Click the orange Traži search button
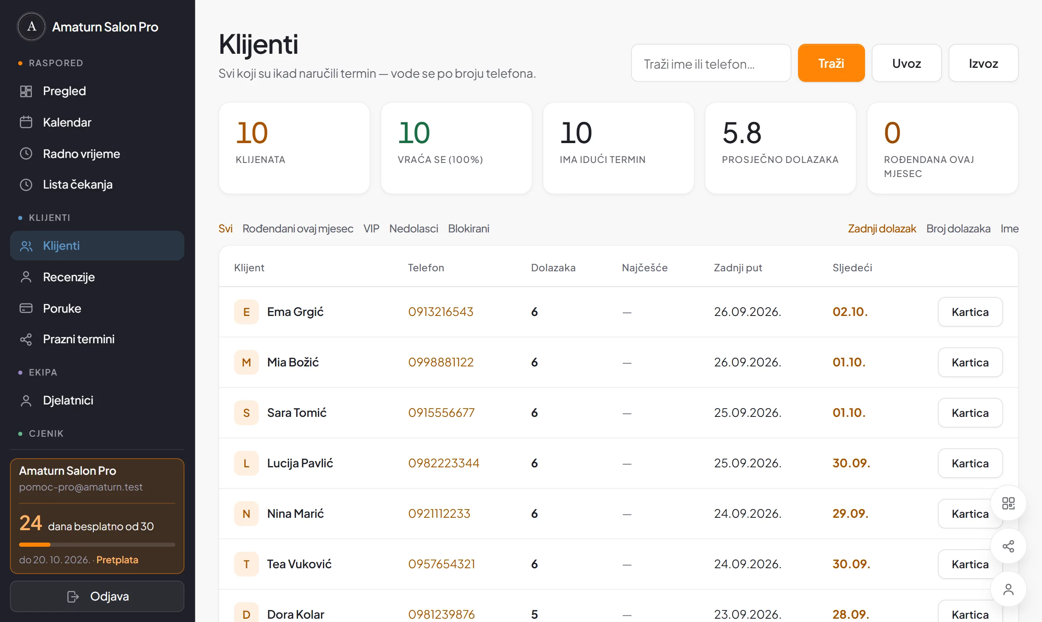1042x622 pixels. 831,63
